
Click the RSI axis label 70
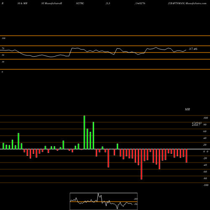(x=3, y=48)
